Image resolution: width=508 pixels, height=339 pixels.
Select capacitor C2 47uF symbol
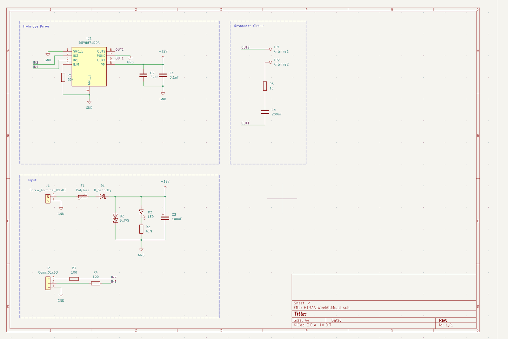[x=143, y=75]
